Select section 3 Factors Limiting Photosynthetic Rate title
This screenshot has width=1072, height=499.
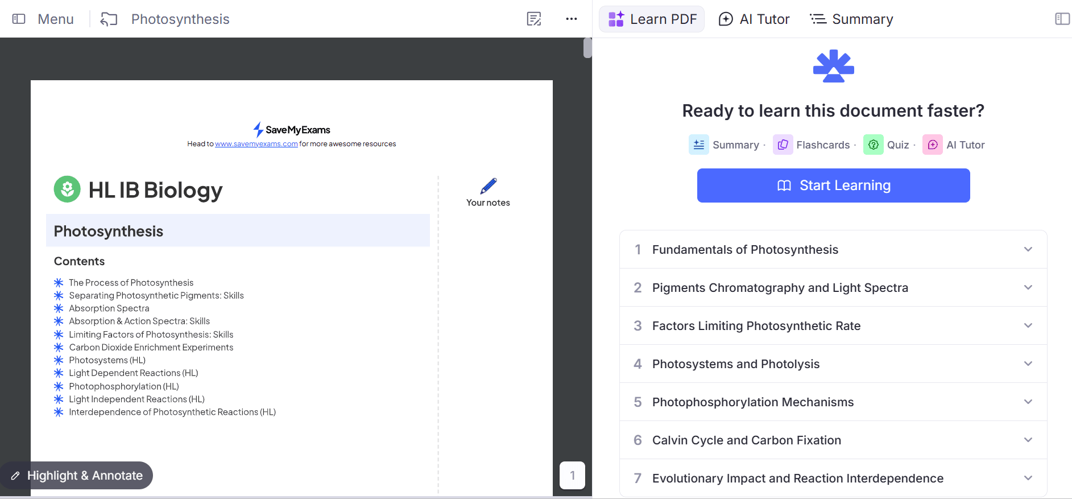756,325
